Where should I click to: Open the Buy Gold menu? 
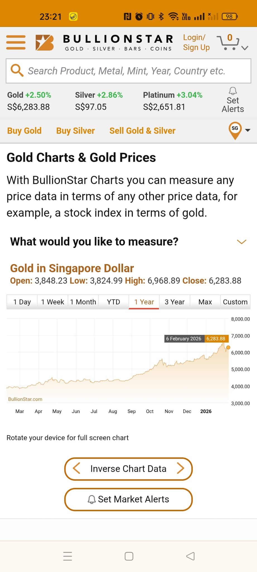pos(24,131)
